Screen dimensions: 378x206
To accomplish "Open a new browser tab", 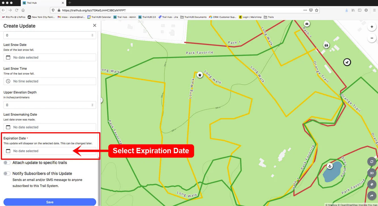I will [x=70, y=3].
